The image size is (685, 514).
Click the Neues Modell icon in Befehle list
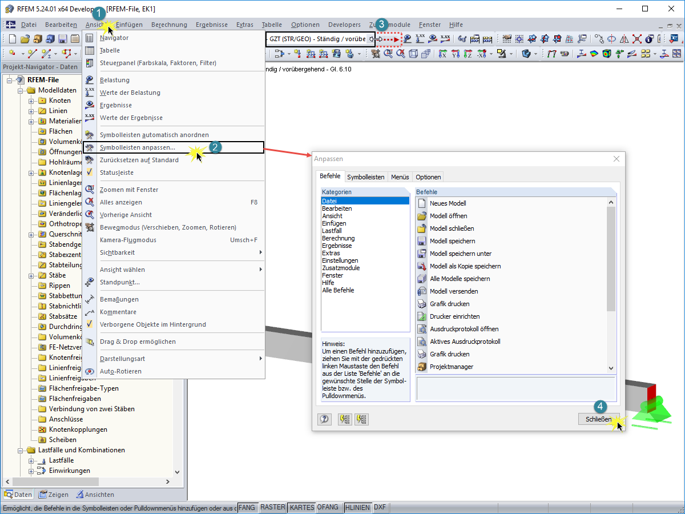point(422,203)
